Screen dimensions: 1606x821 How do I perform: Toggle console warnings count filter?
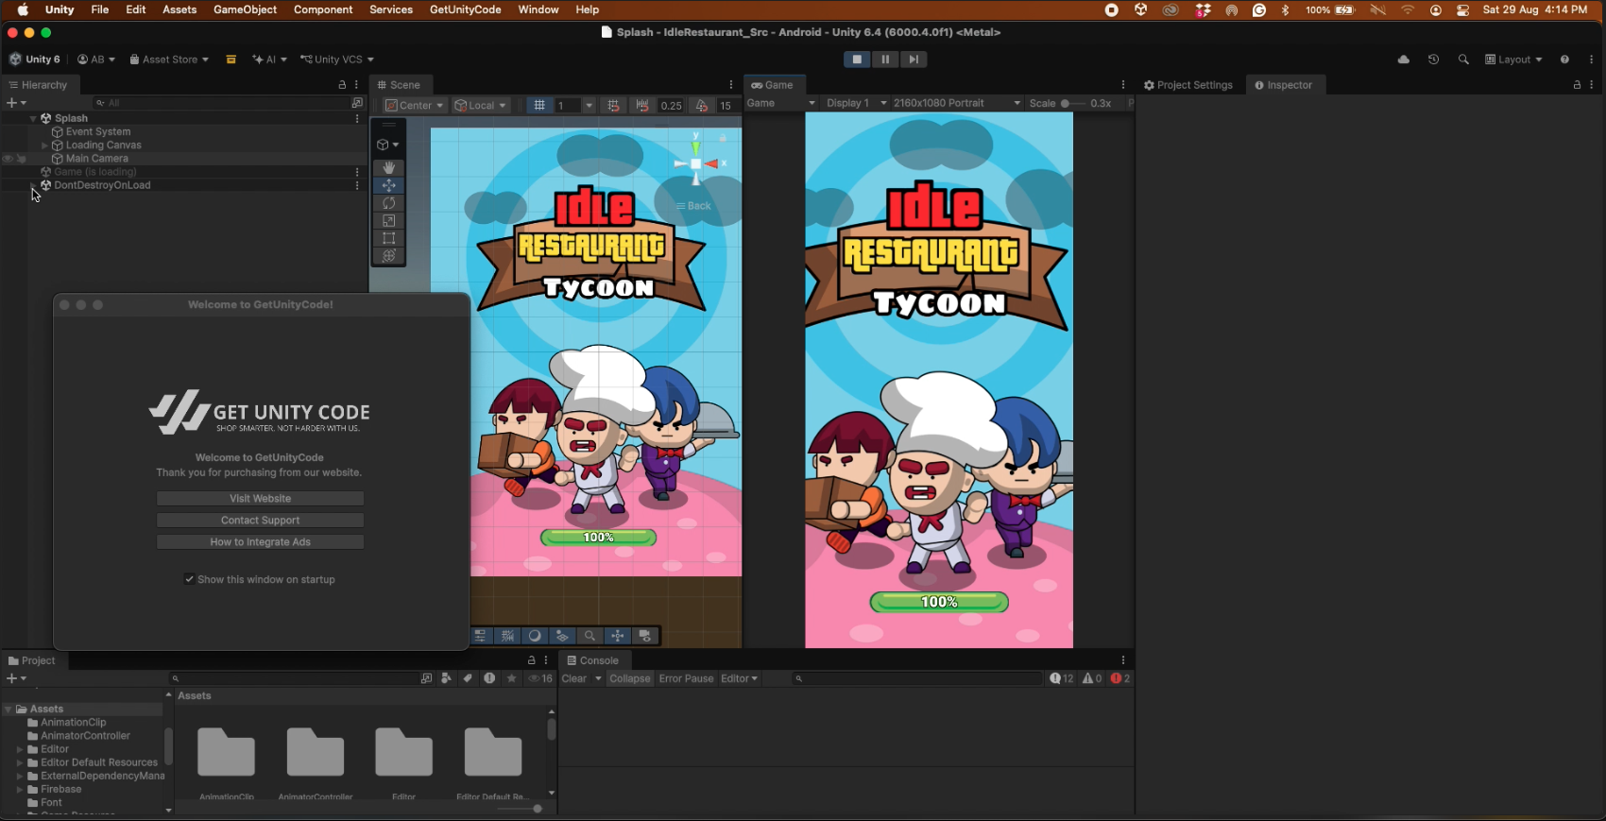point(1092,678)
